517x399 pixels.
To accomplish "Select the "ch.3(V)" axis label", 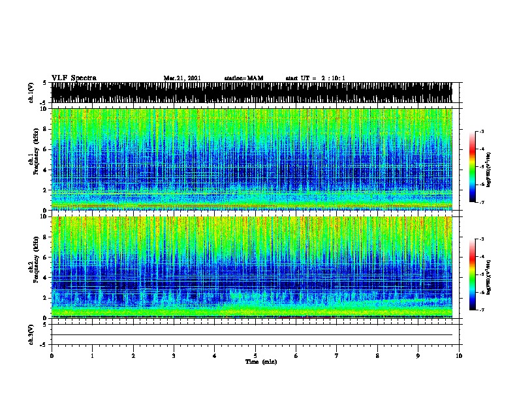I will tap(31, 334).
